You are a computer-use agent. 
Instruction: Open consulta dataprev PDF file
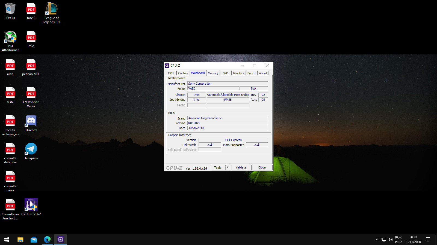coord(10,153)
